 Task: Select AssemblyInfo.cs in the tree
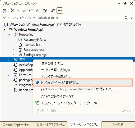(x=35, y=40)
